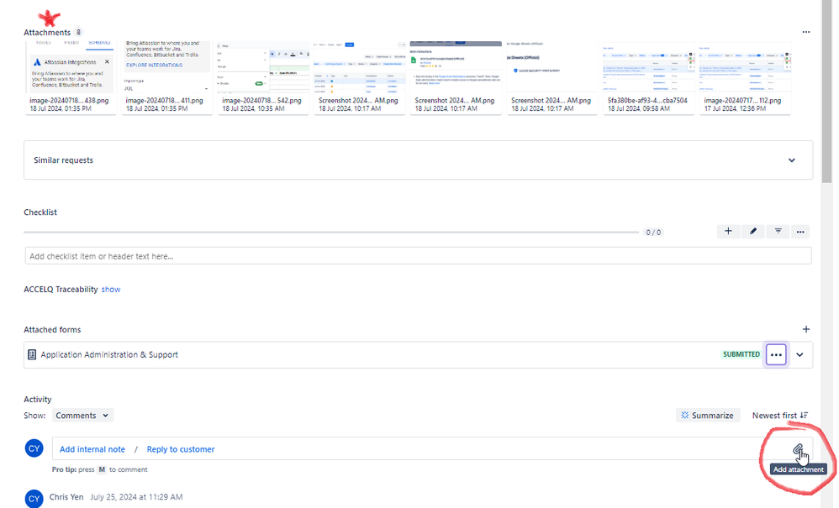Click the date 17 Jul 2024, 12:36 PM
This screenshot has height=508, width=839.
(x=735, y=108)
